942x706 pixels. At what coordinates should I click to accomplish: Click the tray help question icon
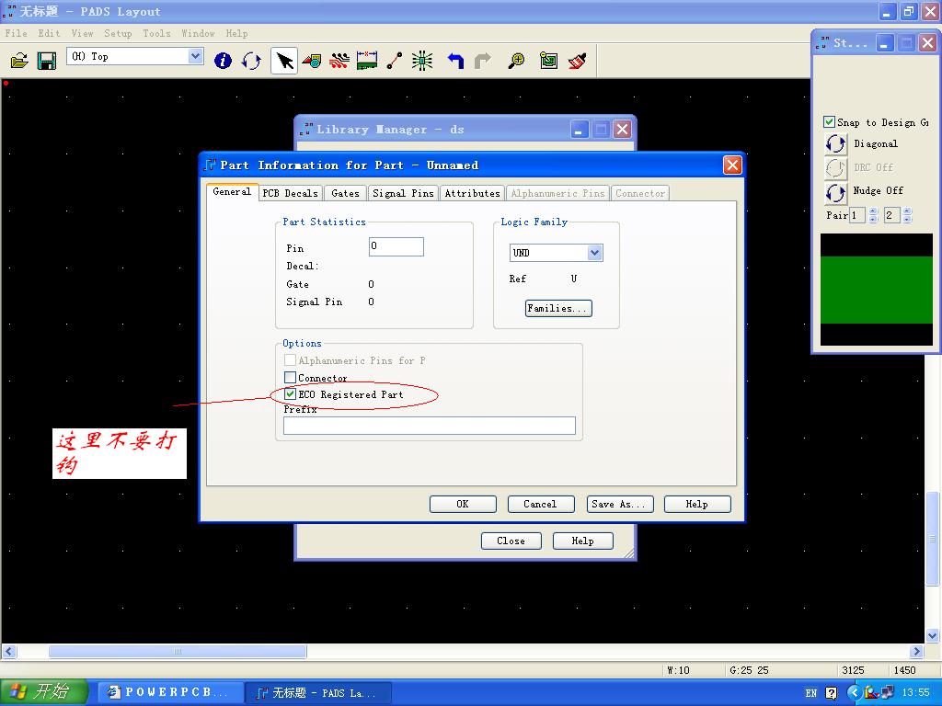click(x=831, y=693)
